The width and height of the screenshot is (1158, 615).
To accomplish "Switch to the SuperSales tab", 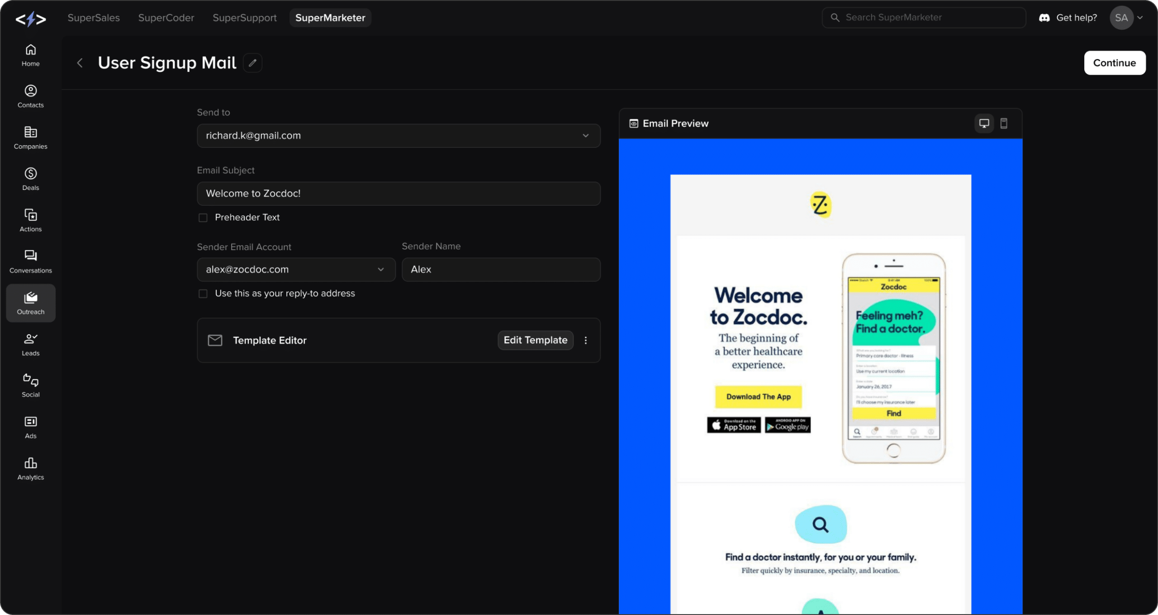I will pos(94,18).
